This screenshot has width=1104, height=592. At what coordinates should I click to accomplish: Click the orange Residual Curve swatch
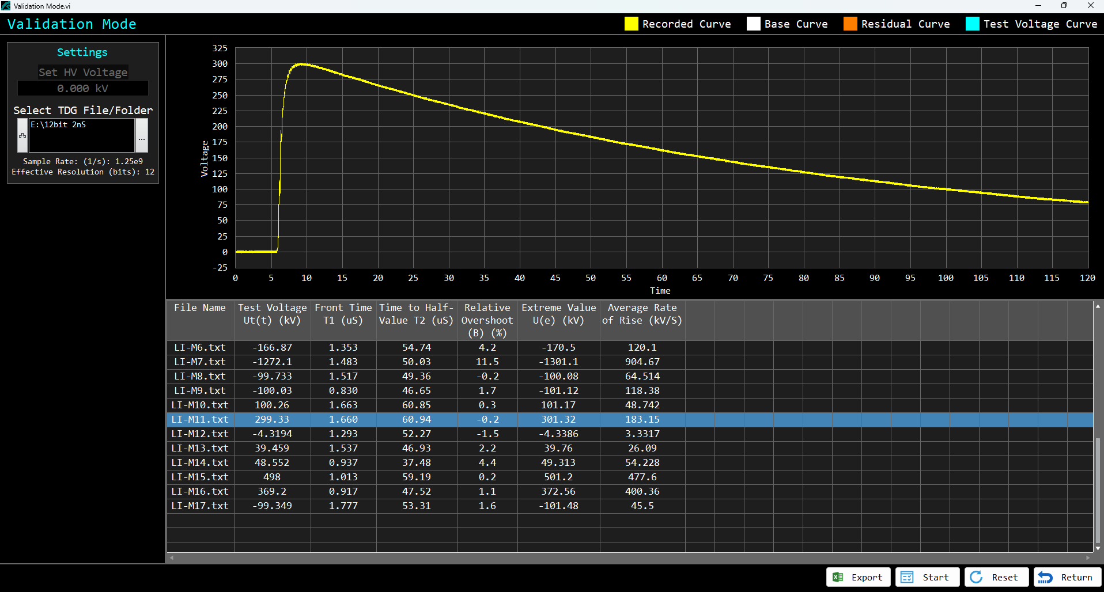(850, 24)
